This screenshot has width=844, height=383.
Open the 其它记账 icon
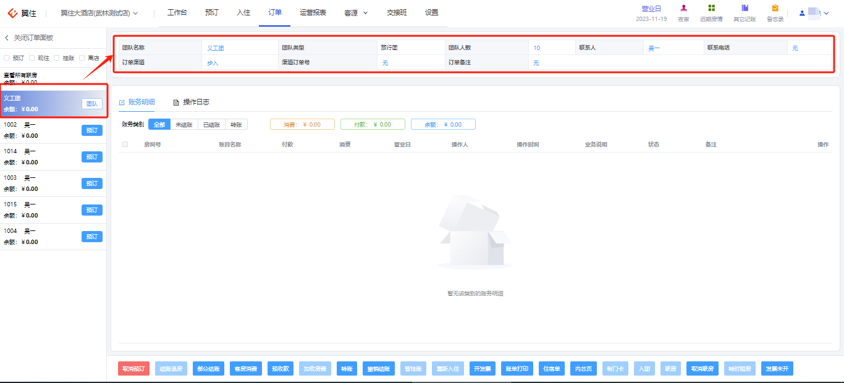(745, 8)
